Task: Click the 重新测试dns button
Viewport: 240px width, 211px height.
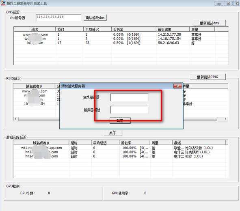Action: 209,23
